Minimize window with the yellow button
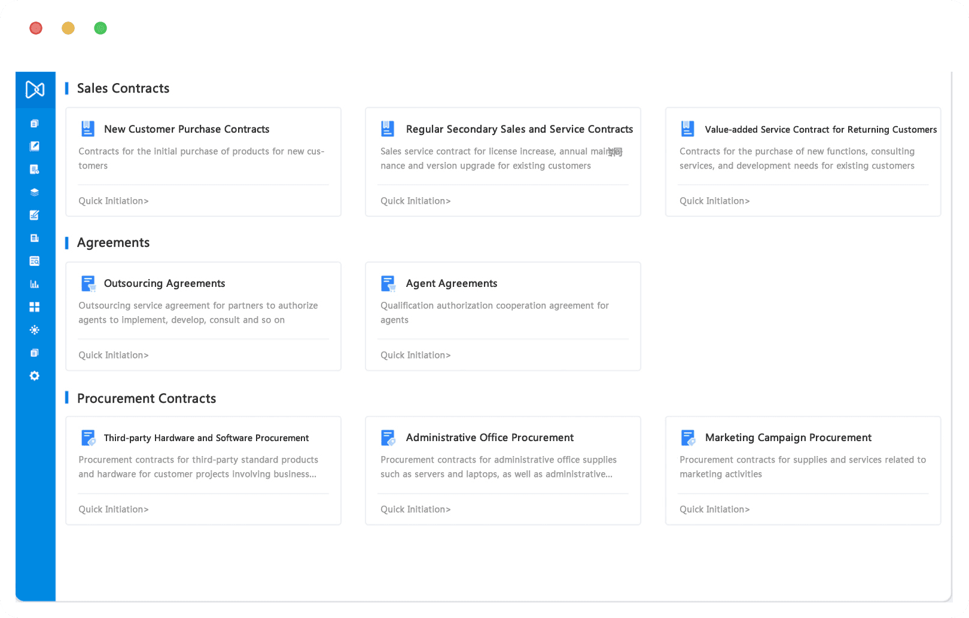This screenshot has height=618, width=969. [x=68, y=28]
